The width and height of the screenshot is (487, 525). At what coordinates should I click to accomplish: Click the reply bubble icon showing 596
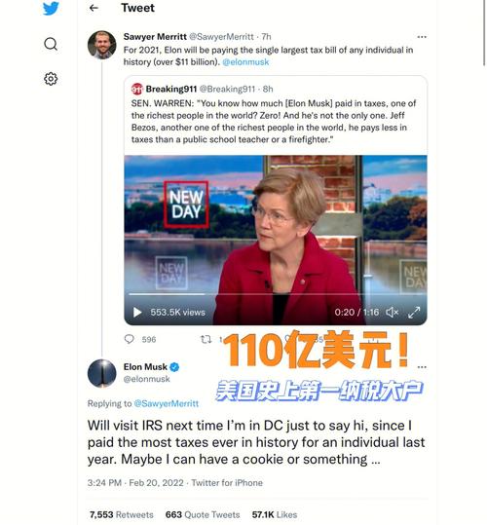[130, 339]
